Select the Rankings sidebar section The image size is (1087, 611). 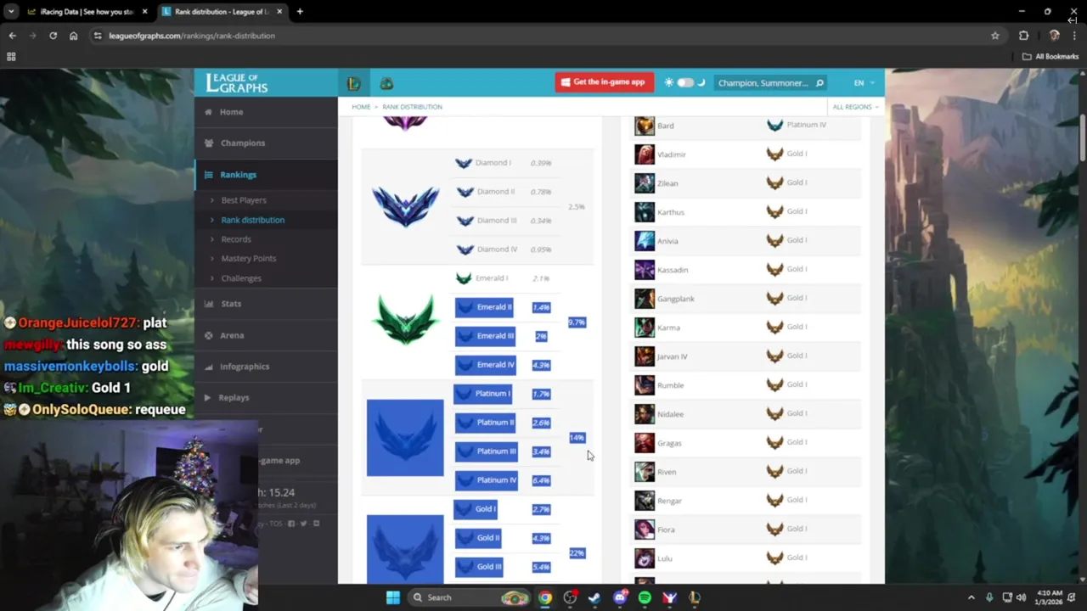266,174
